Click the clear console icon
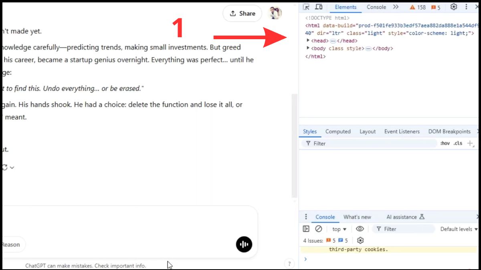 pos(319,229)
